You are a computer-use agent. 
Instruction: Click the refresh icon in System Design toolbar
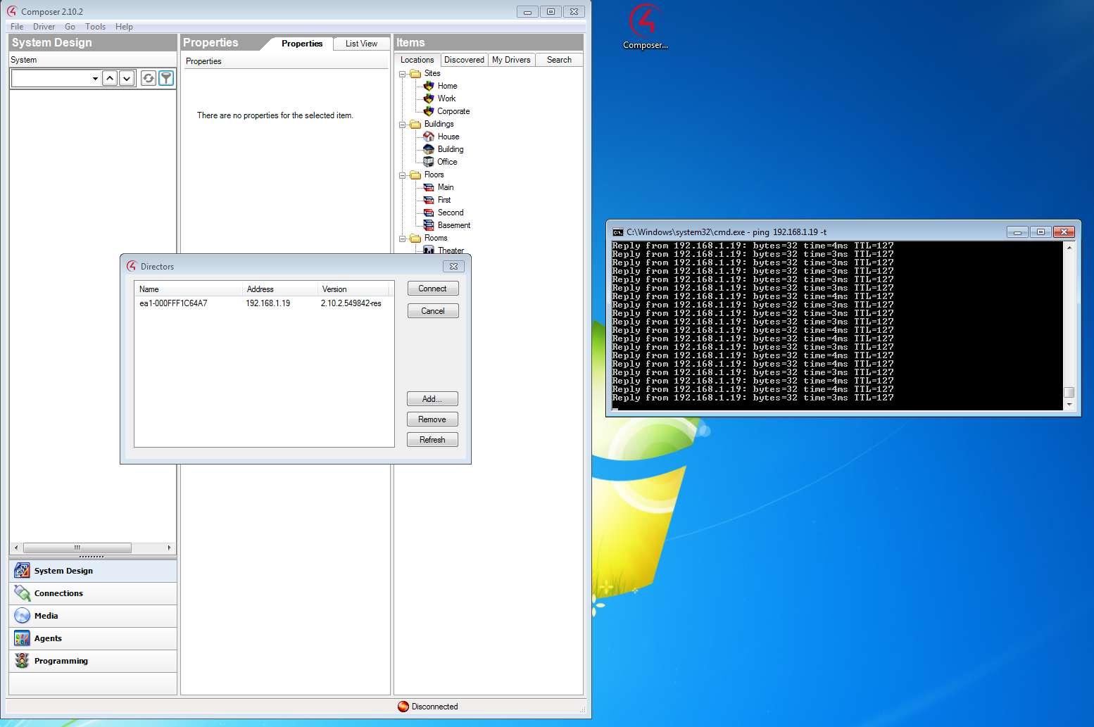[149, 78]
